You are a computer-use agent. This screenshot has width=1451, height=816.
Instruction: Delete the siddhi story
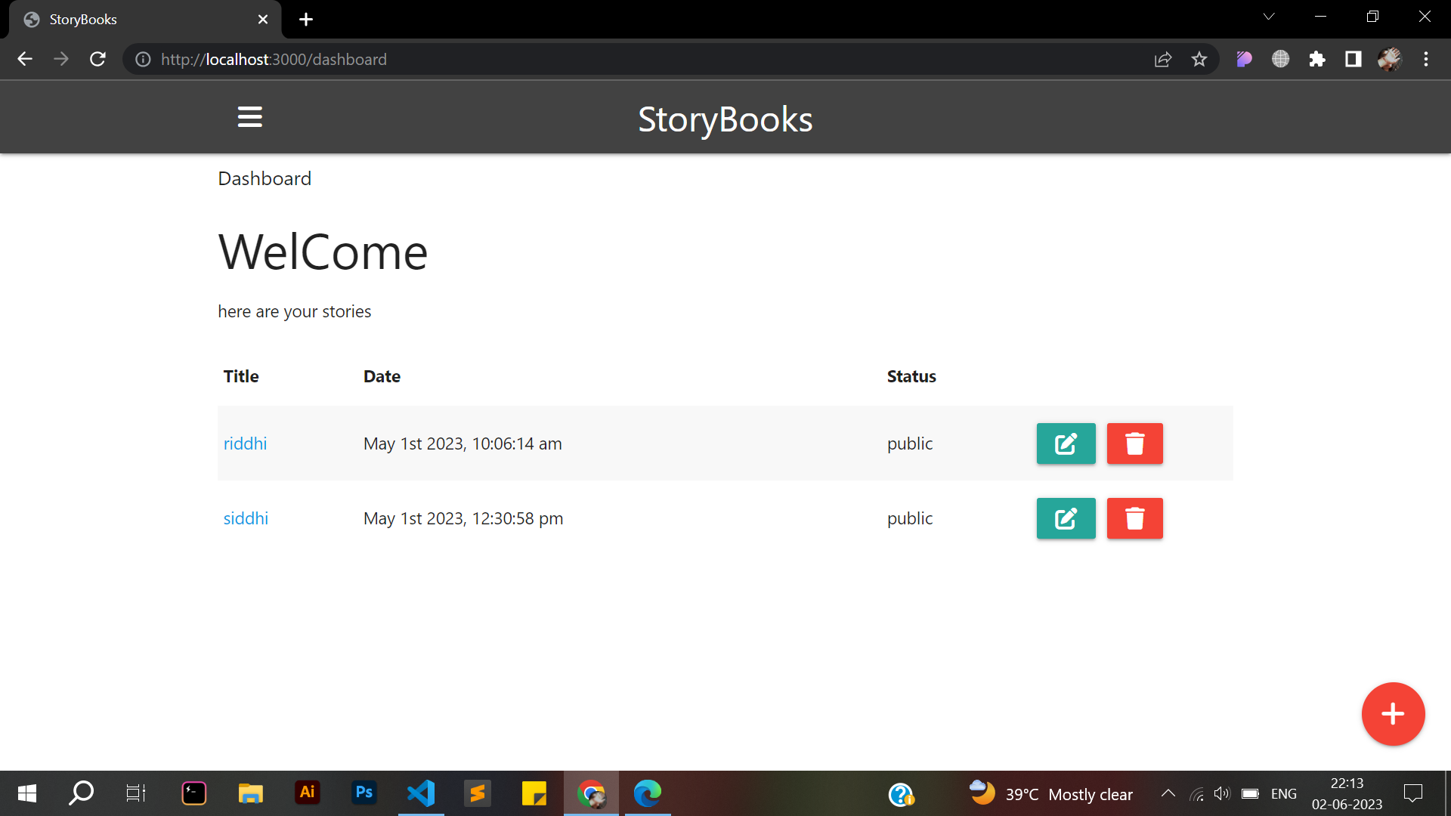tap(1134, 518)
